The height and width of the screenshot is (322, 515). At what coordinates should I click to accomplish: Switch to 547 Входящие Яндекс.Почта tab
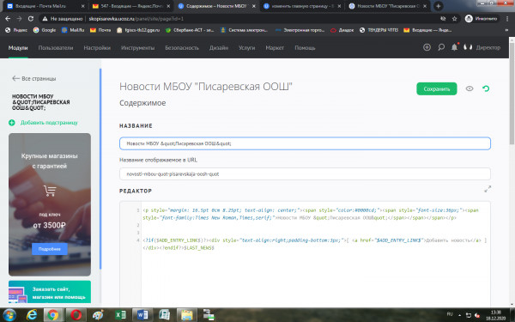coord(131,6)
